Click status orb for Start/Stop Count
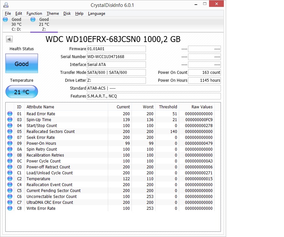 10,125
